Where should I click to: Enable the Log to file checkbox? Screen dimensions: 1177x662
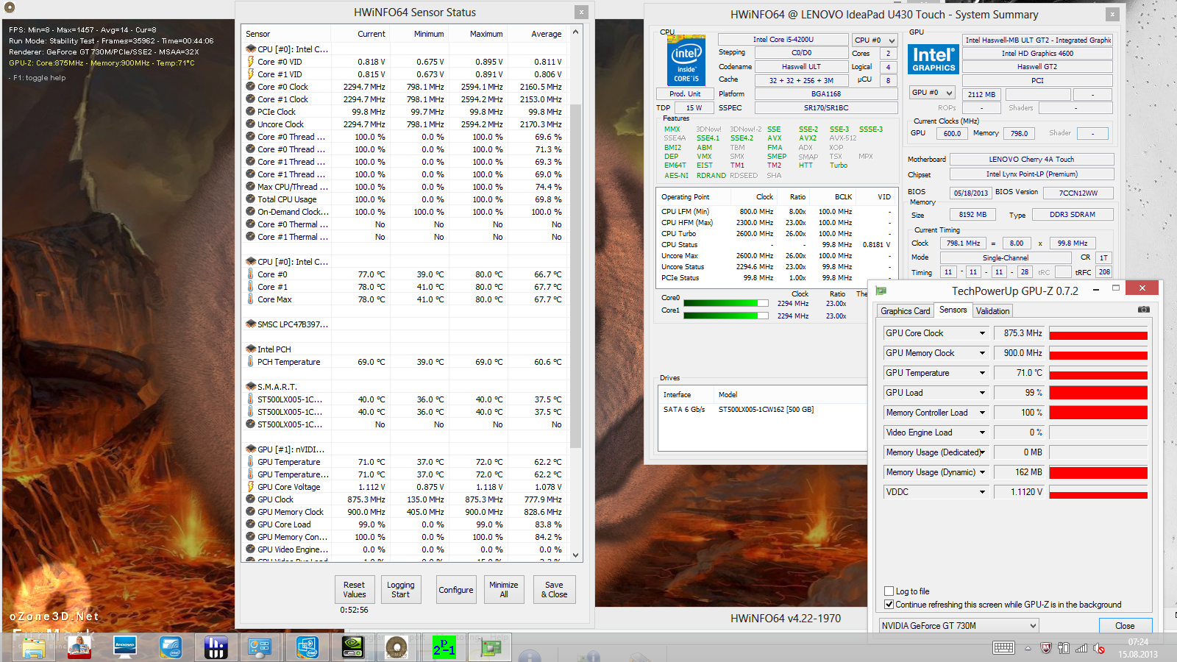coord(889,591)
